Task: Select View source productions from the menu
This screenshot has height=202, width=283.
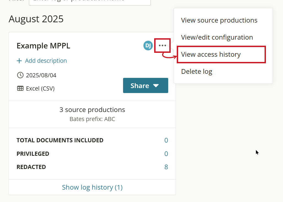Action: pyautogui.click(x=219, y=20)
